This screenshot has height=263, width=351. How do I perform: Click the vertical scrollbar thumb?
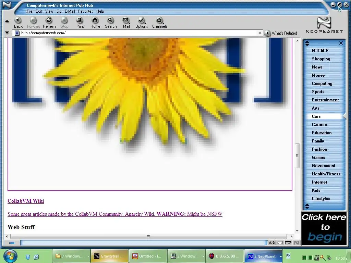click(x=297, y=156)
